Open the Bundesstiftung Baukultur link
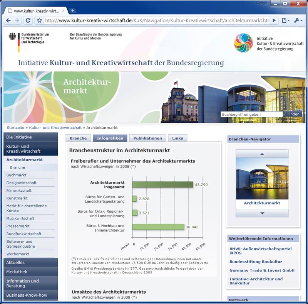The width and height of the screenshot is (308, 304). pos(256,262)
